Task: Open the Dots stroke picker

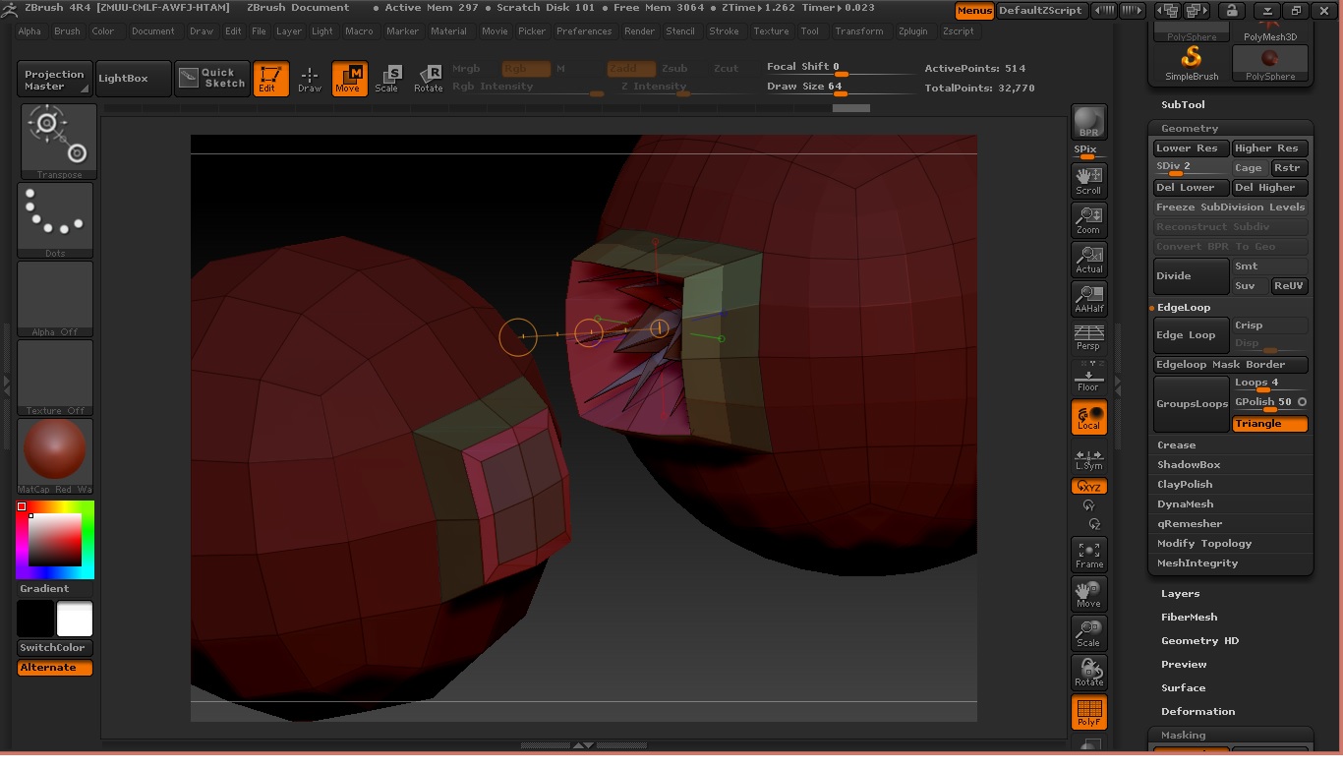Action: click(x=55, y=220)
